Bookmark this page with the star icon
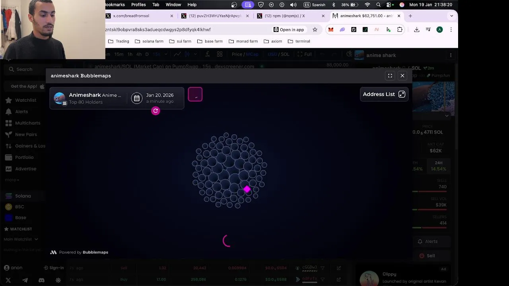This screenshot has width=509, height=286. (x=315, y=29)
